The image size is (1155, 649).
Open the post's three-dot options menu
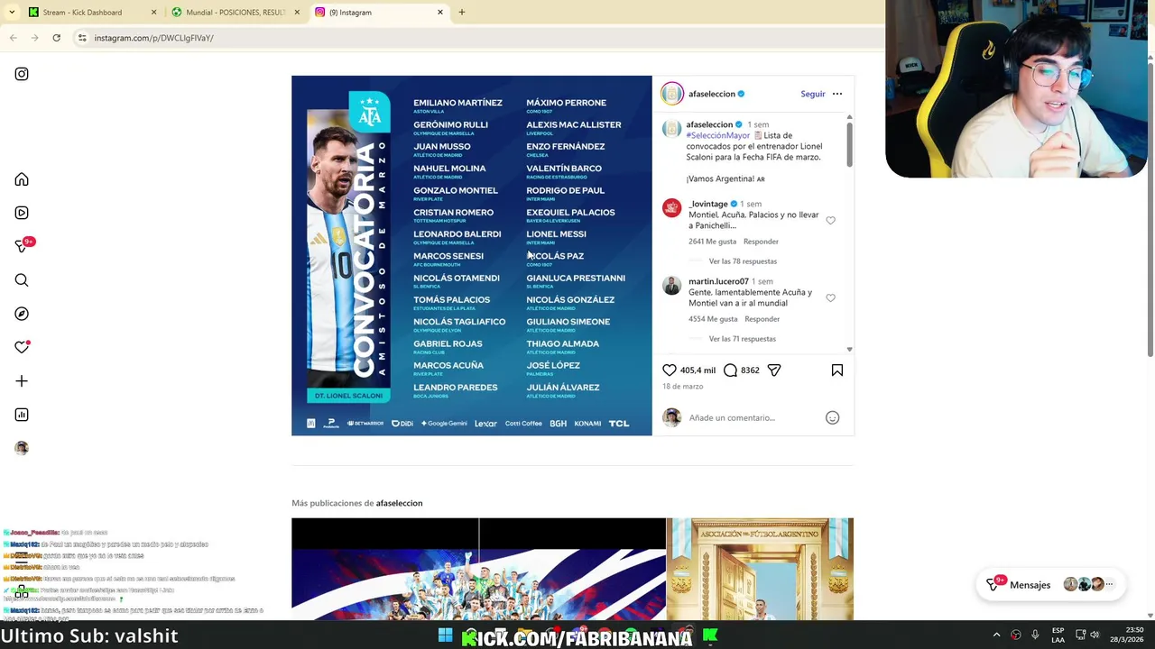837,94
